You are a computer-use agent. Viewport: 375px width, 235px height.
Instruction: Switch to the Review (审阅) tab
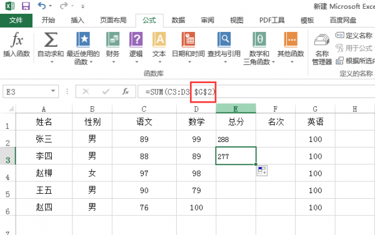tap(207, 20)
